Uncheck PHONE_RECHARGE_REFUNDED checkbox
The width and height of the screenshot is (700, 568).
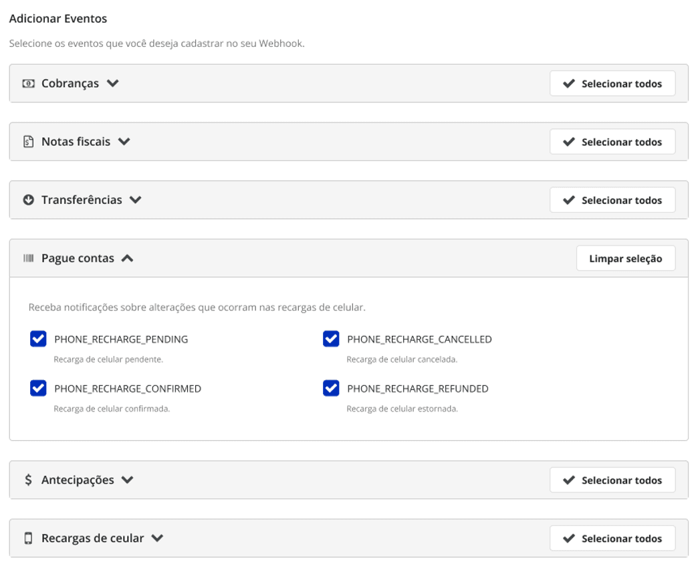coord(331,388)
